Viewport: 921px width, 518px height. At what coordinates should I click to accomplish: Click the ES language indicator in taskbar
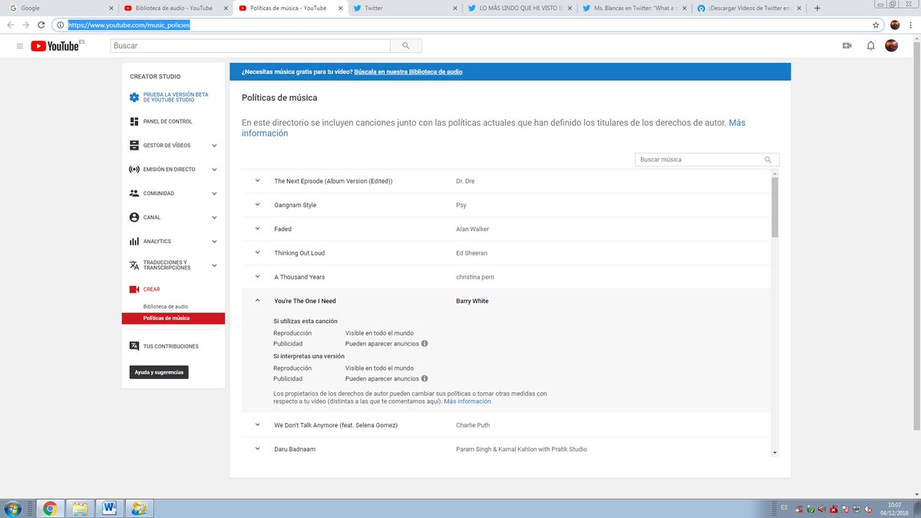pyautogui.click(x=784, y=507)
